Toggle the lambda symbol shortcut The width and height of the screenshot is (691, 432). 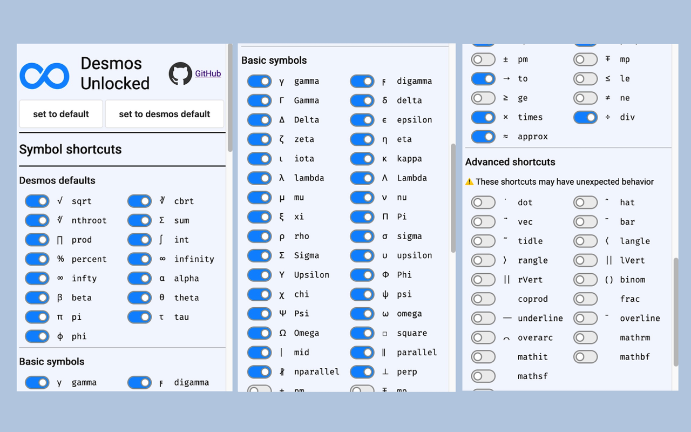click(x=259, y=178)
